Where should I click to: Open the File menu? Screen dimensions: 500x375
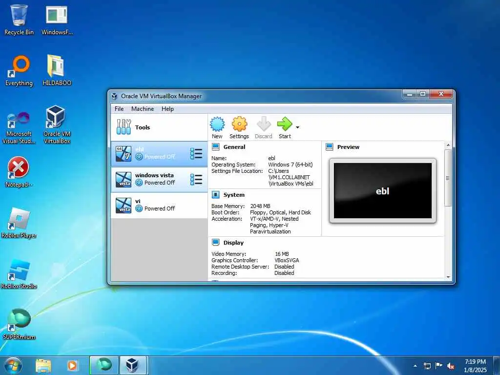(119, 109)
